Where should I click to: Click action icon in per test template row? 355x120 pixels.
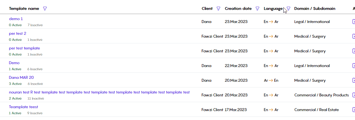pos(354,51)
